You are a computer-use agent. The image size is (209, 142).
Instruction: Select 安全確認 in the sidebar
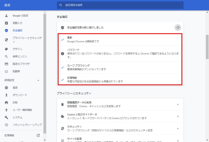18,30
